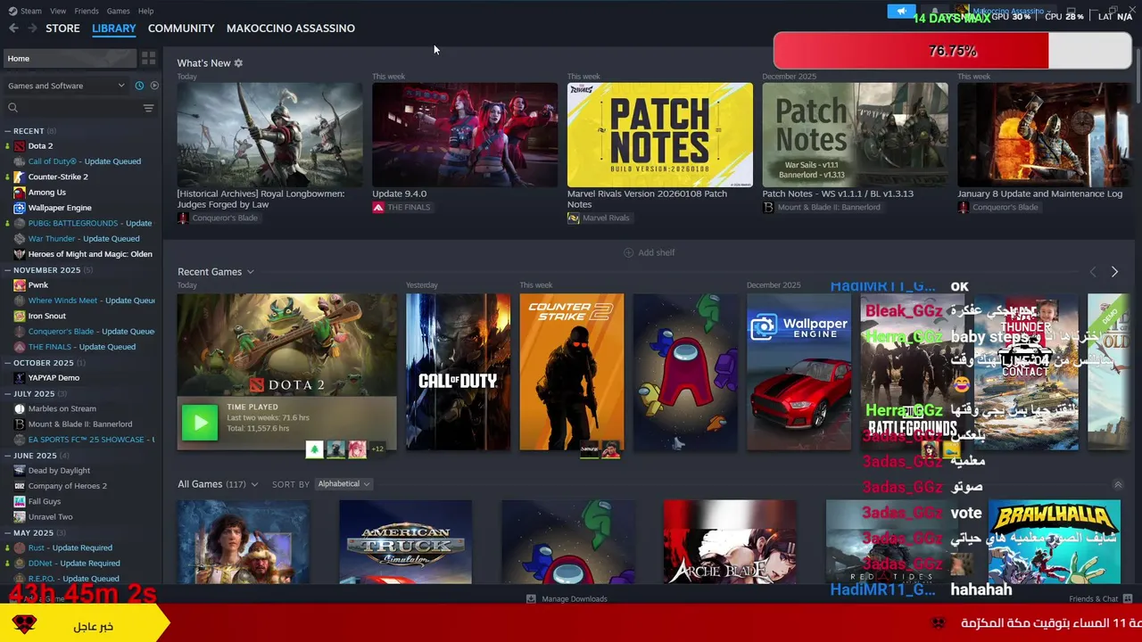Open the View menu

(58, 11)
